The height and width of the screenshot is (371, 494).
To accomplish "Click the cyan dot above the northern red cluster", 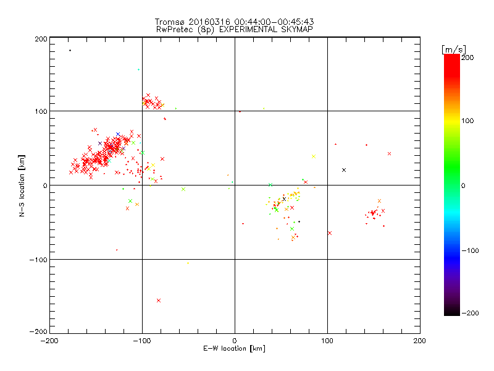I will (x=138, y=69).
